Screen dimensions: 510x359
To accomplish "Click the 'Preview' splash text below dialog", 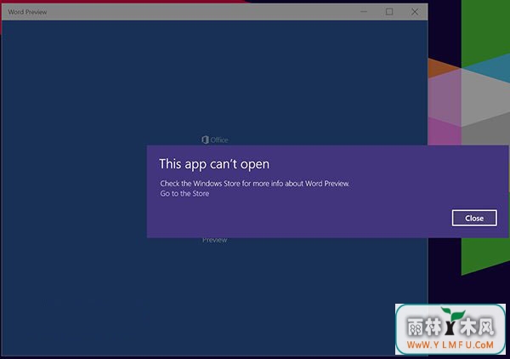I will click(215, 240).
